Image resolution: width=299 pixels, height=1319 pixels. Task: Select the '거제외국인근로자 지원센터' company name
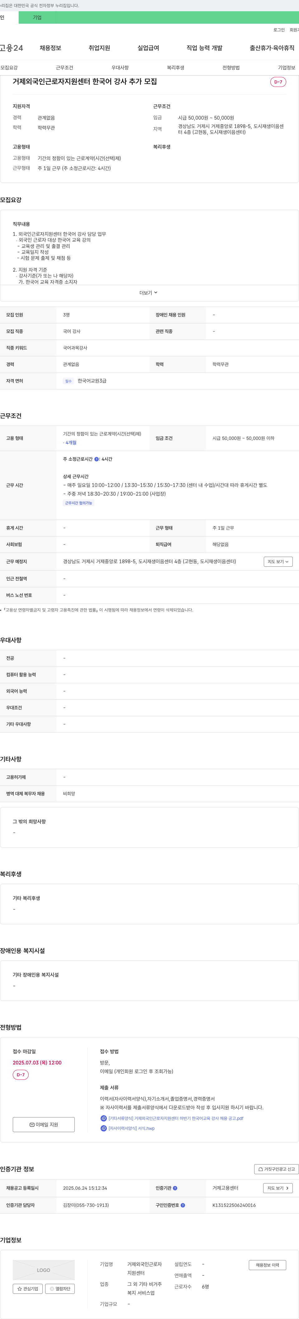[x=145, y=1268]
